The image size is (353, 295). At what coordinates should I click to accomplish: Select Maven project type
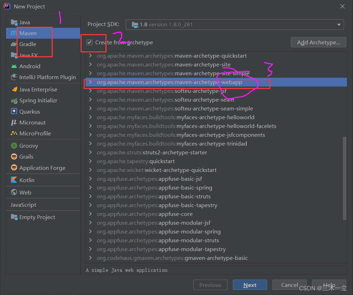pos(43,33)
